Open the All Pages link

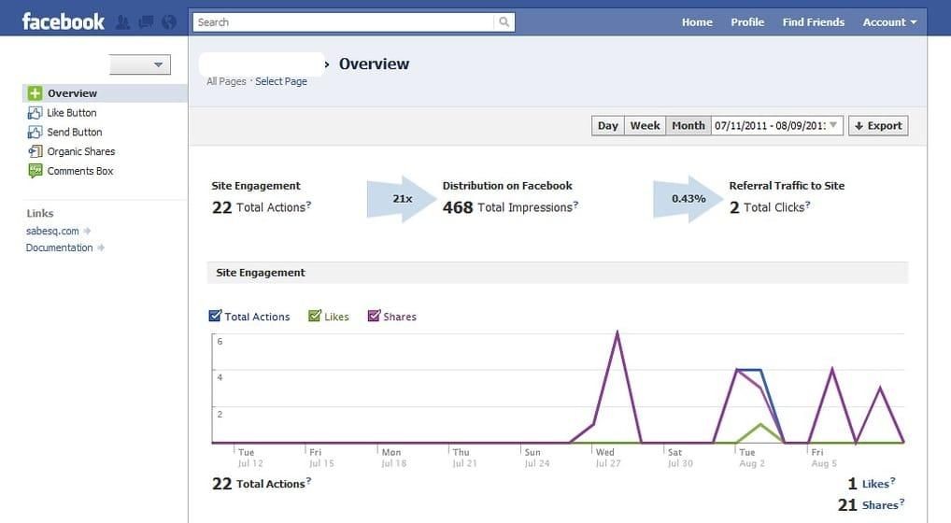click(226, 81)
